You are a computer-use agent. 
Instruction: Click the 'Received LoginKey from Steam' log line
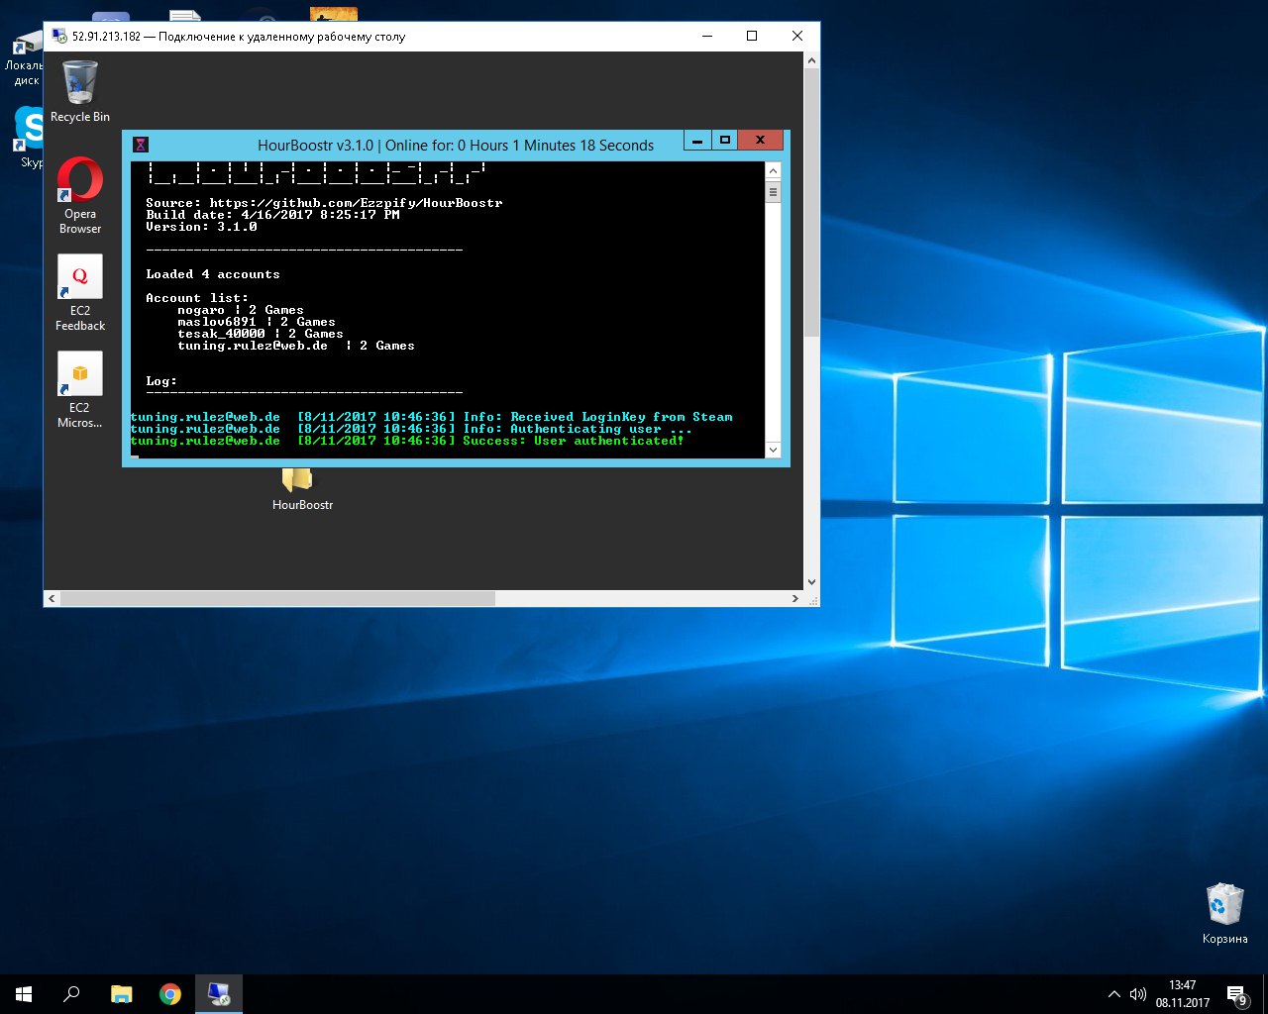(432, 417)
